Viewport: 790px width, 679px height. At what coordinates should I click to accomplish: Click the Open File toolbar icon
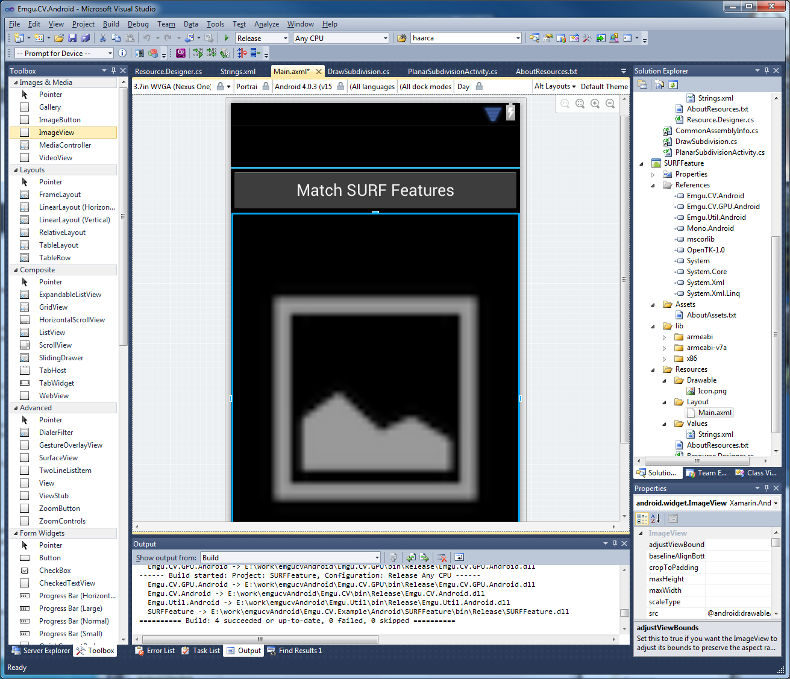point(59,38)
